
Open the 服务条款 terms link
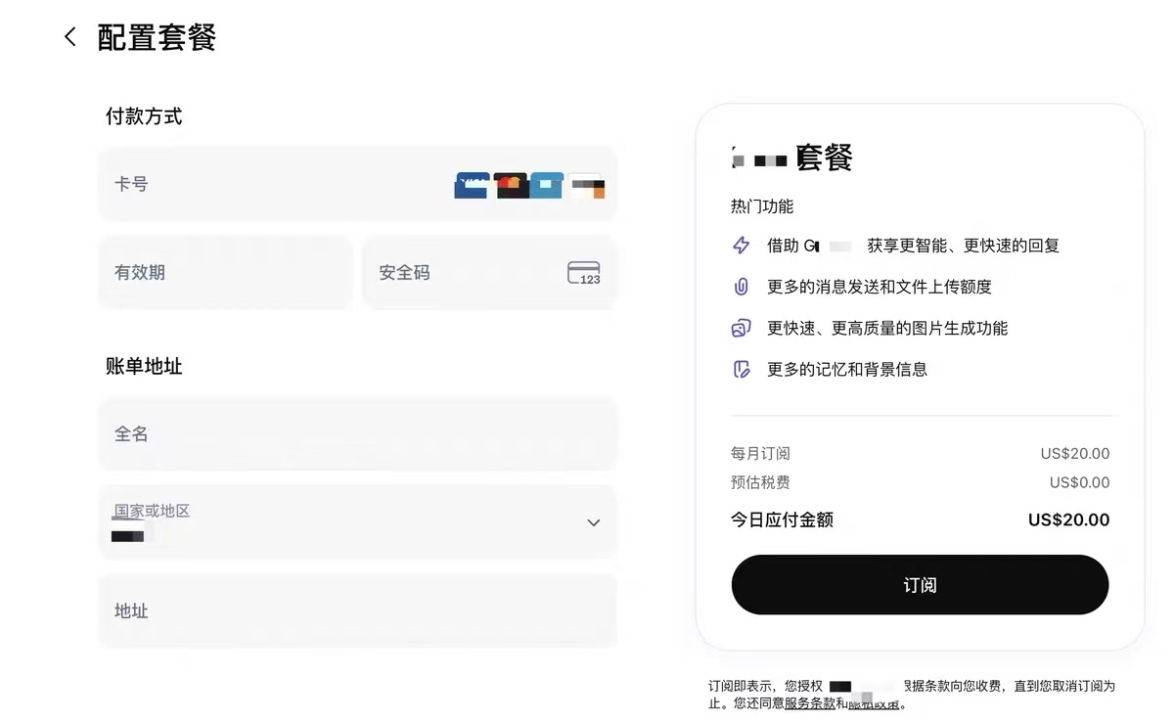point(805,702)
